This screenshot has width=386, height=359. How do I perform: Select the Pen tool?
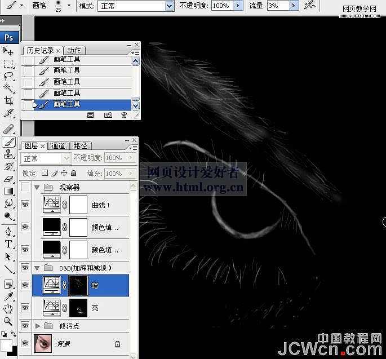tap(8, 232)
